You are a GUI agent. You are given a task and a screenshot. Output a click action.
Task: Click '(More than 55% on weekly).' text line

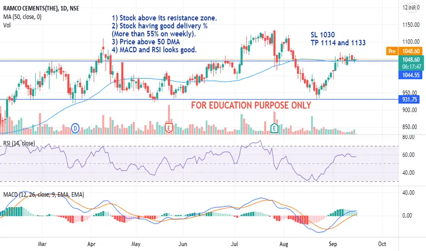154,34
